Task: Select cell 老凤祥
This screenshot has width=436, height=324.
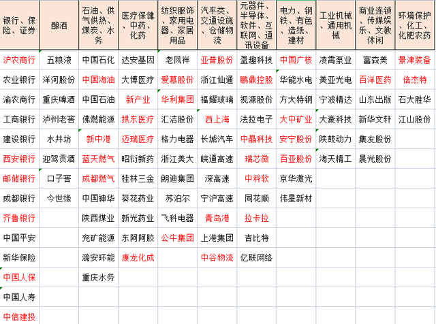Action: pos(177,60)
